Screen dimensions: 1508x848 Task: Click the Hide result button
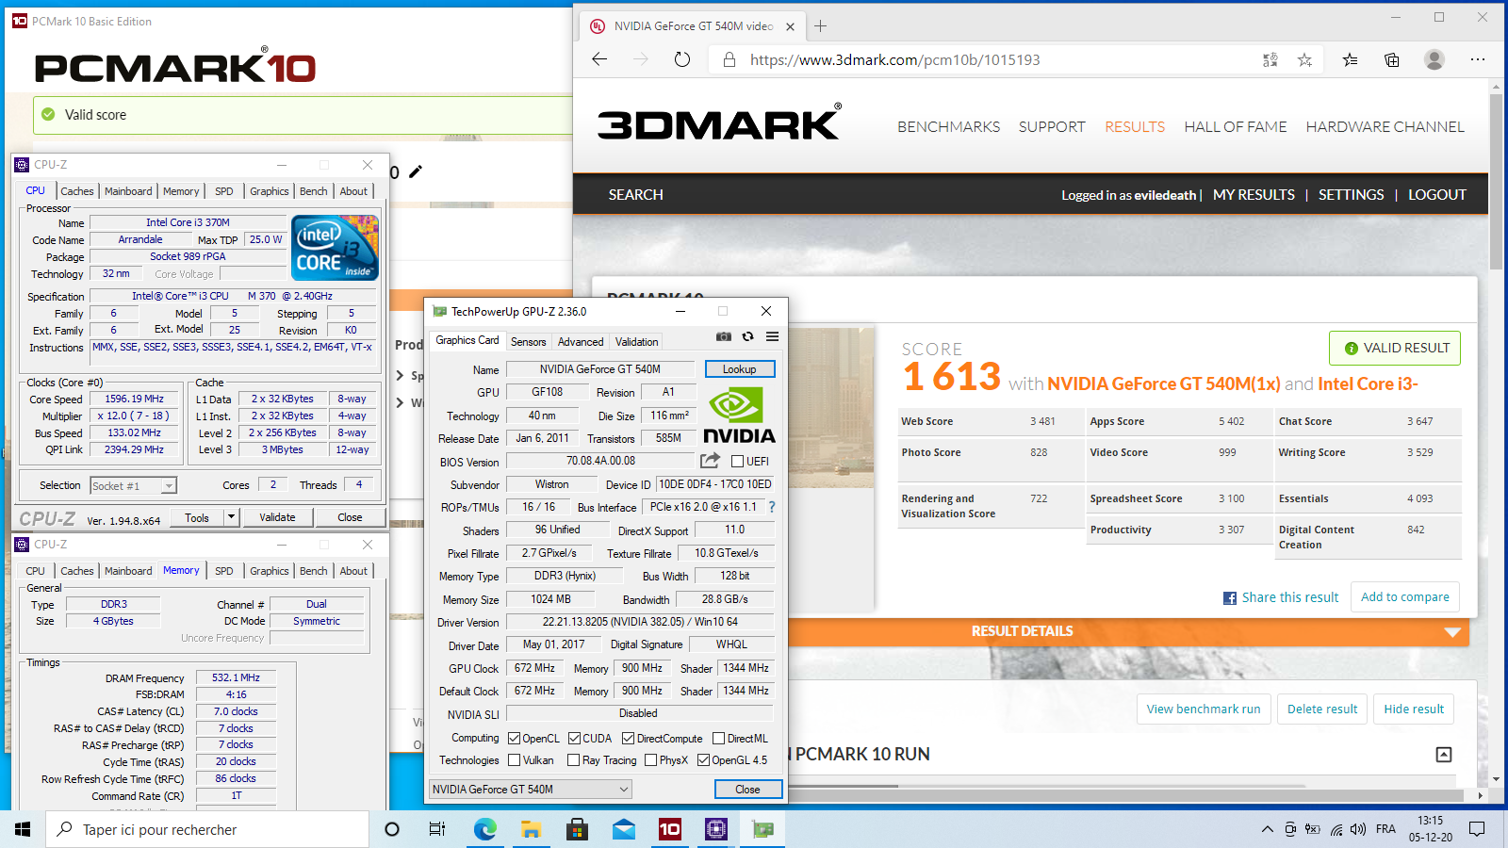1414,709
